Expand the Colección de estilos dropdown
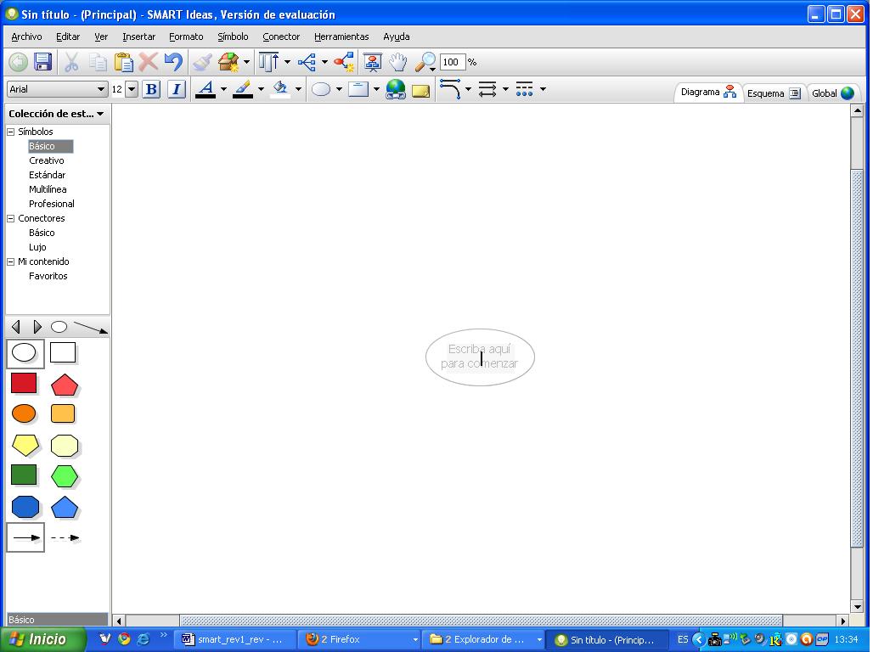873x652 pixels. [100, 114]
